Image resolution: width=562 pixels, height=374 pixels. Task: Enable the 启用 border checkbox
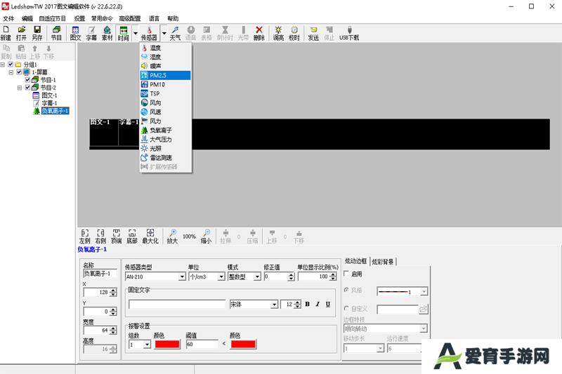346,274
